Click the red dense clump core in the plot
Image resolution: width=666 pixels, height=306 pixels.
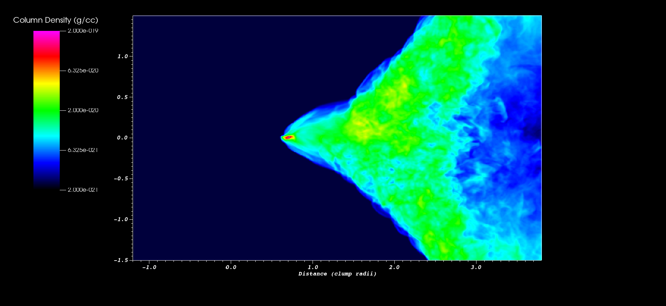tap(289, 137)
